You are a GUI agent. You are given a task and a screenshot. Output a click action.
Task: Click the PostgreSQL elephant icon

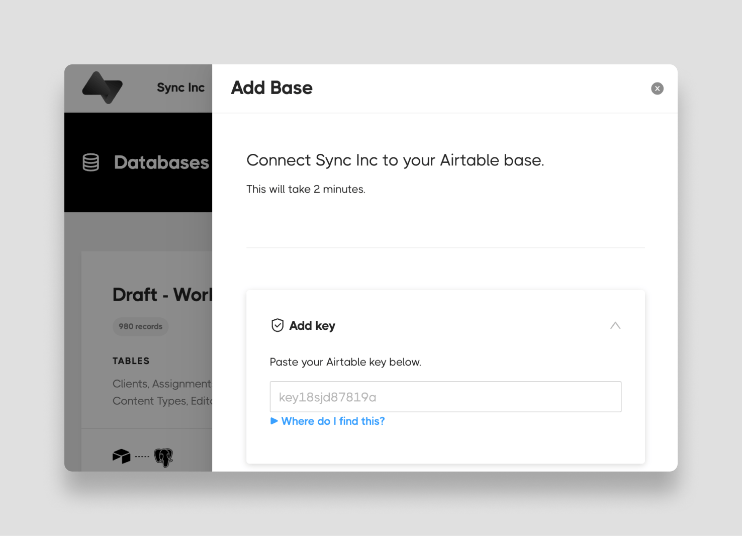click(163, 457)
